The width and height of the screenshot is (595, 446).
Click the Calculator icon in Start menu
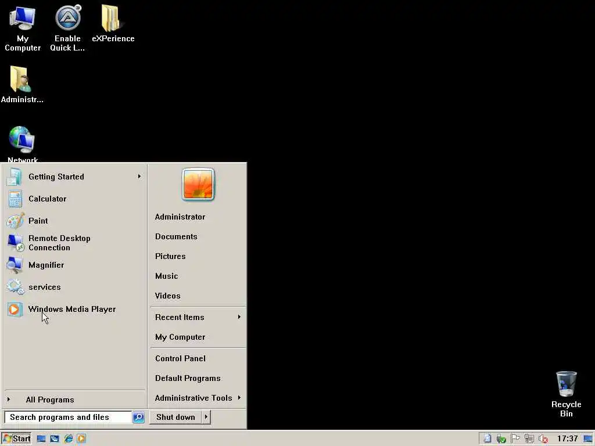[x=15, y=199]
